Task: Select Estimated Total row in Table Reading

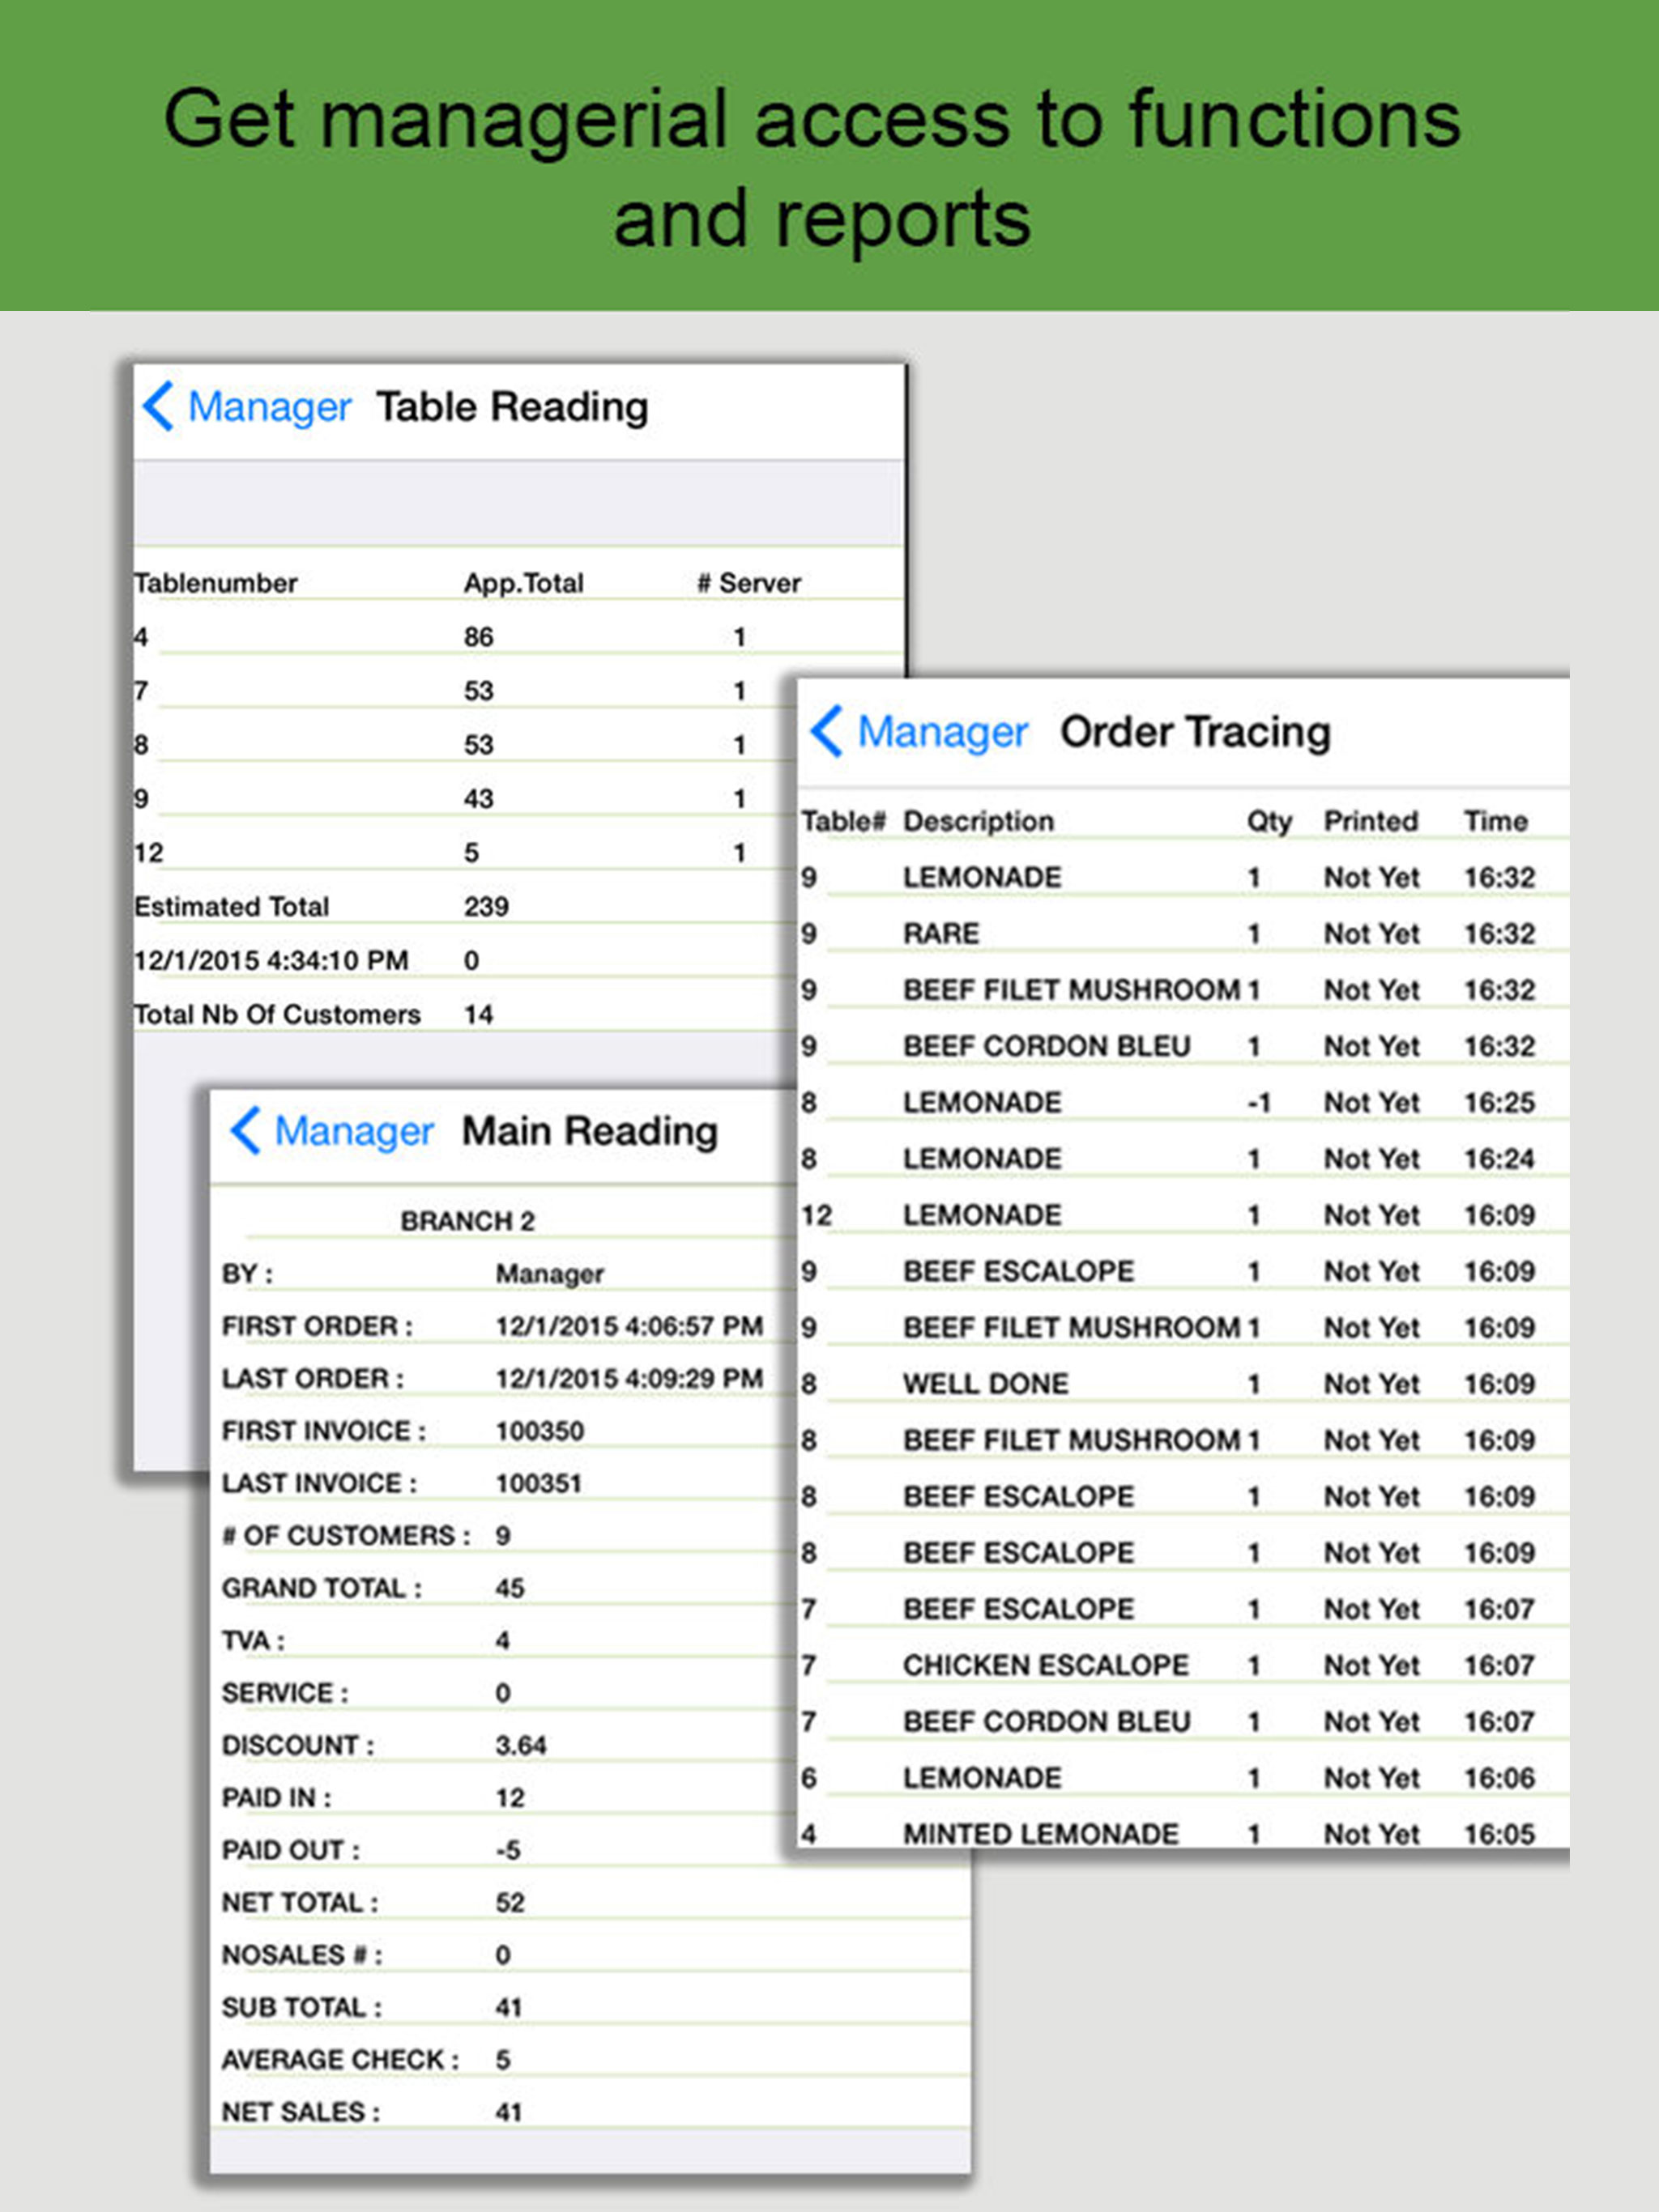Action: tap(465, 907)
